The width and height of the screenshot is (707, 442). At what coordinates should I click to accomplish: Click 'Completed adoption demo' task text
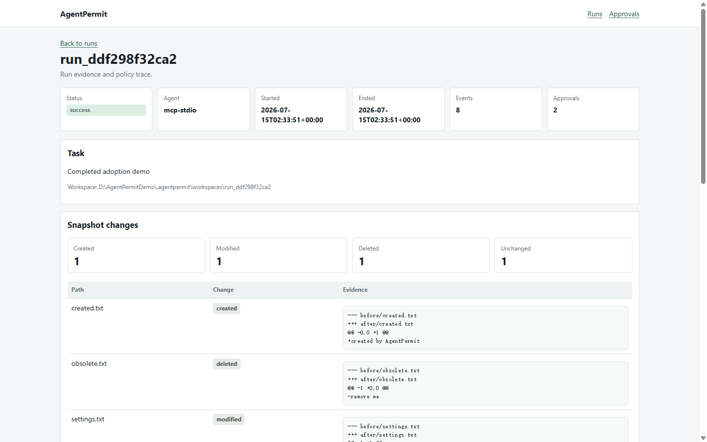(109, 171)
